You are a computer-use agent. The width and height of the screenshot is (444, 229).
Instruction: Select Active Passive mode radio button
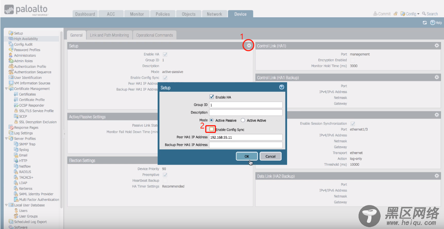click(x=211, y=120)
